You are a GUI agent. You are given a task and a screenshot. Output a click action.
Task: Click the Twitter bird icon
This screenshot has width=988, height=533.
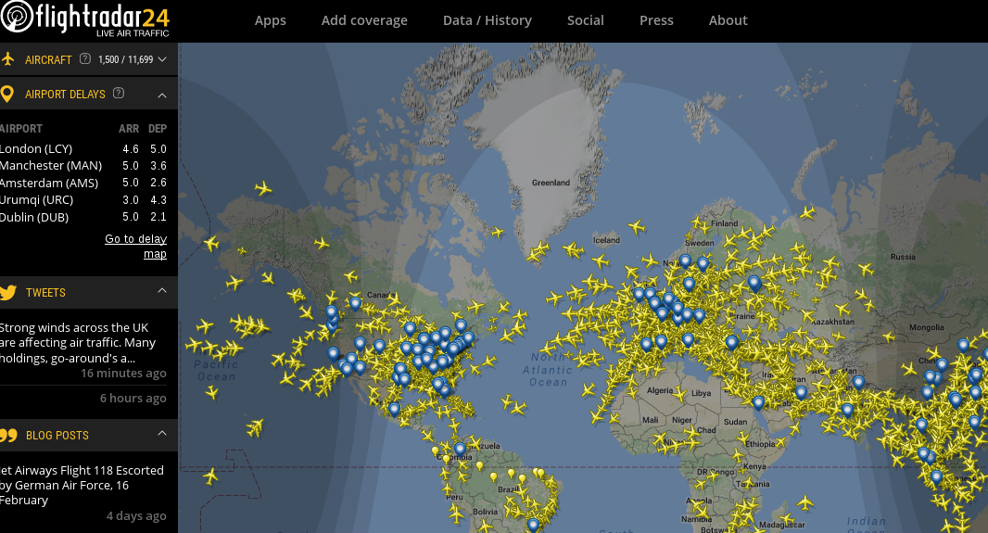pyautogui.click(x=9, y=292)
